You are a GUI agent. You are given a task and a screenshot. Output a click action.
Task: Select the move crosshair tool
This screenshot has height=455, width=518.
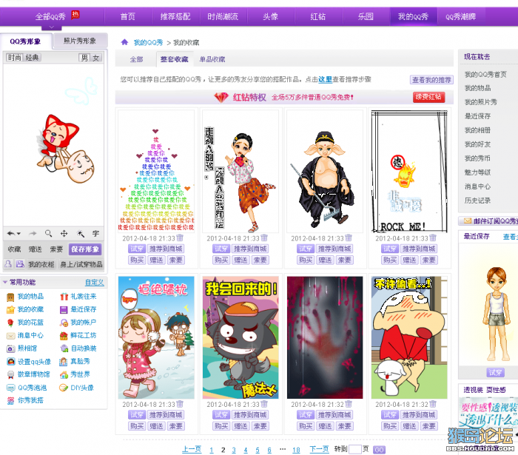click(x=64, y=234)
